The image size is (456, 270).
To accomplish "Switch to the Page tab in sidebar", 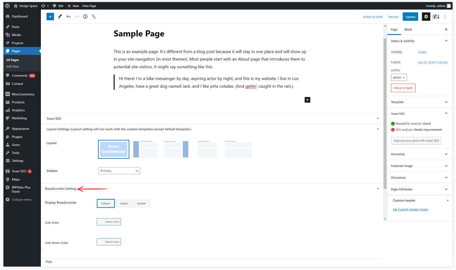I will click(394, 29).
